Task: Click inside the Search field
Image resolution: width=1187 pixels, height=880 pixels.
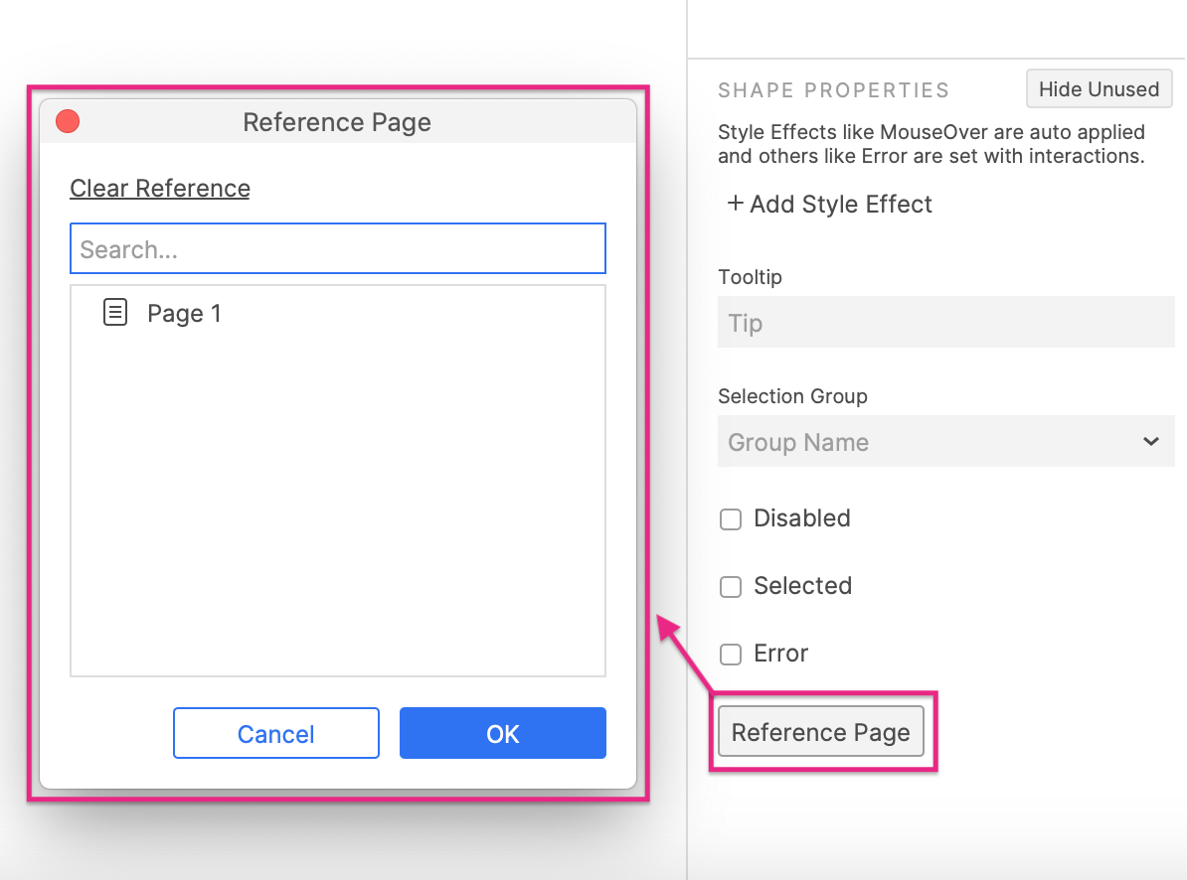Action: pyautogui.click(x=337, y=248)
